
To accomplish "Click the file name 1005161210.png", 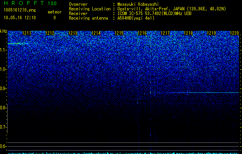I will (x=20, y=10).
